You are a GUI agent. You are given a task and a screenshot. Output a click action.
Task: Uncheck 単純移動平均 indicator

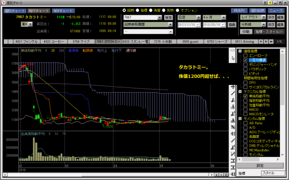pyautogui.click(x=245, y=96)
